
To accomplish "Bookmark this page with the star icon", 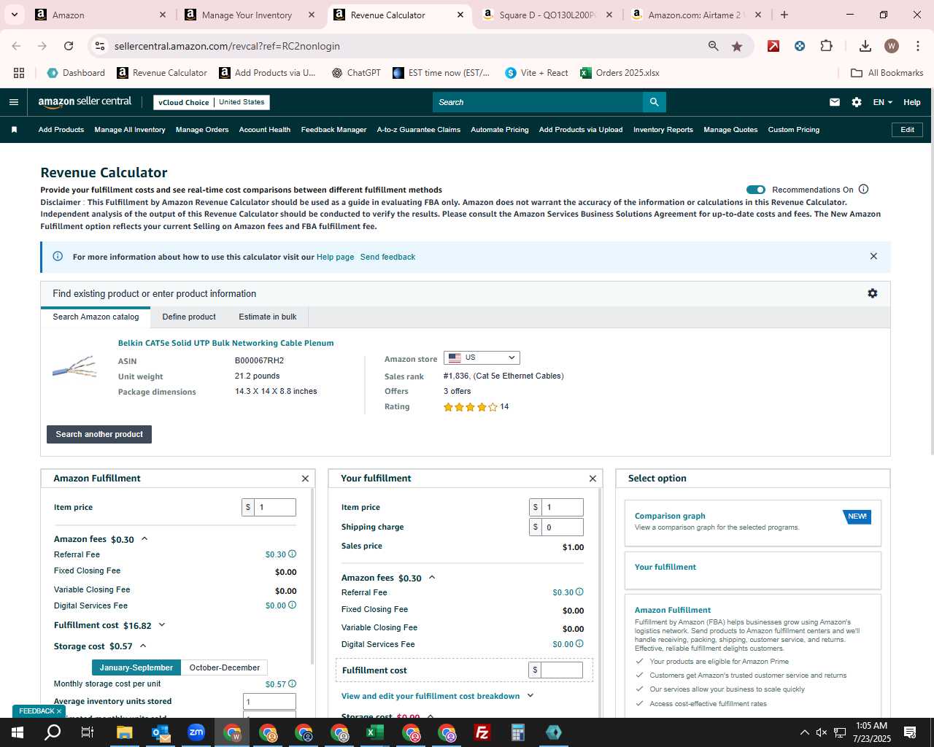I will click(737, 46).
